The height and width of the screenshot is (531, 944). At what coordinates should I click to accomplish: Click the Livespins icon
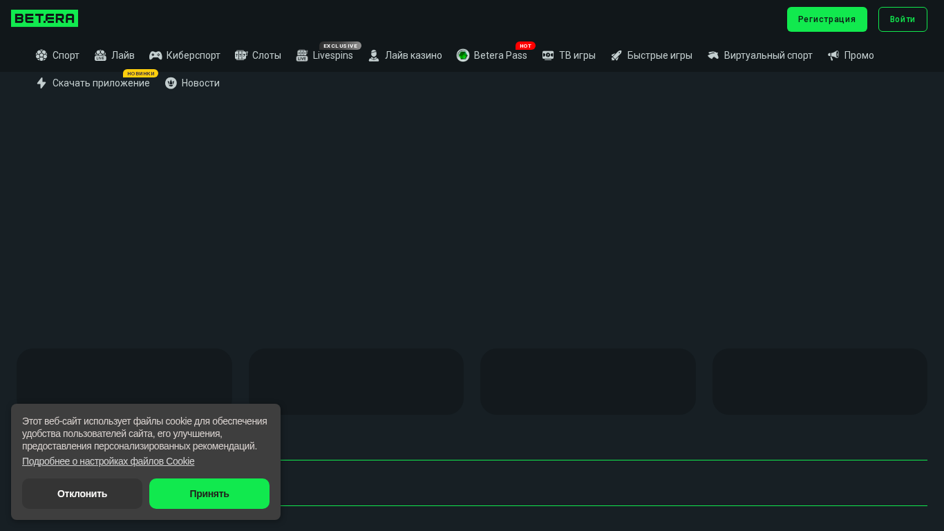pyautogui.click(x=302, y=55)
